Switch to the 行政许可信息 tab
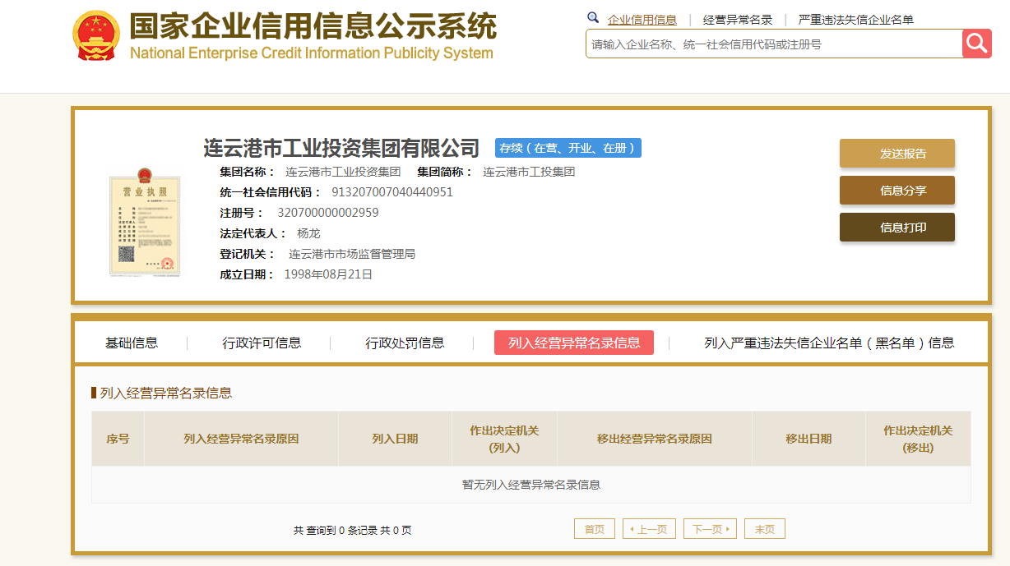 (262, 343)
